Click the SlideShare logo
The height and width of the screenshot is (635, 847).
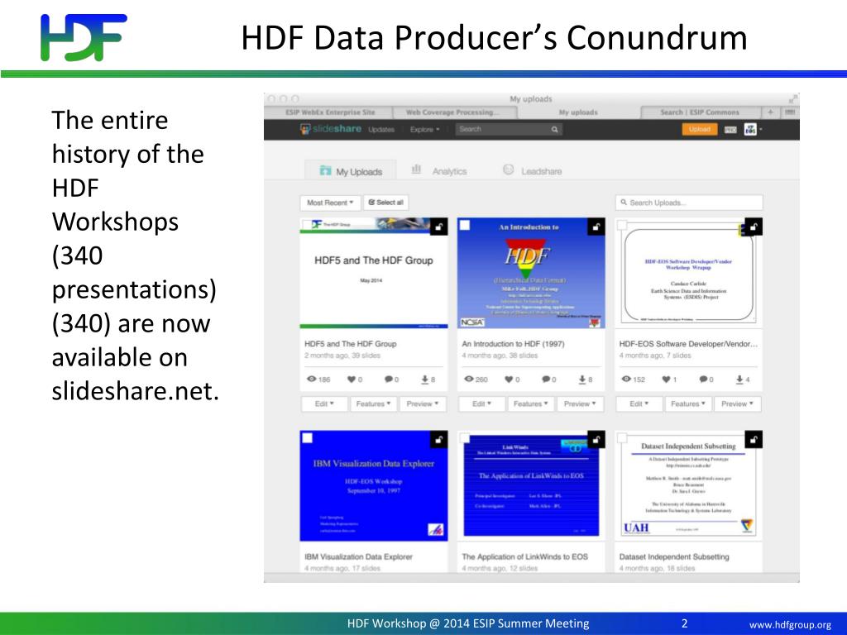[x=331, y=129]
